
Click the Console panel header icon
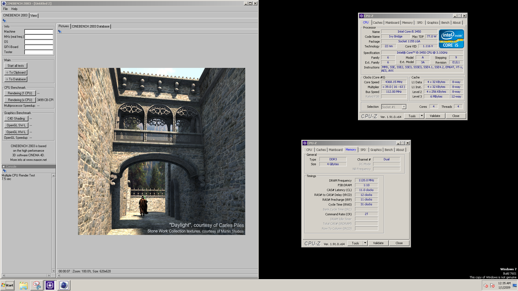[x=4, y=167]
